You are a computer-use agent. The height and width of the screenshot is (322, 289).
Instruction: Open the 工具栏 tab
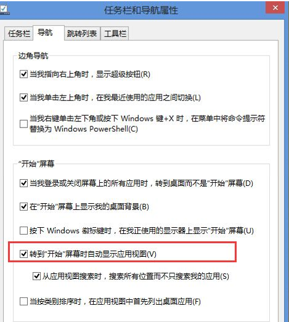coord(115,33)
